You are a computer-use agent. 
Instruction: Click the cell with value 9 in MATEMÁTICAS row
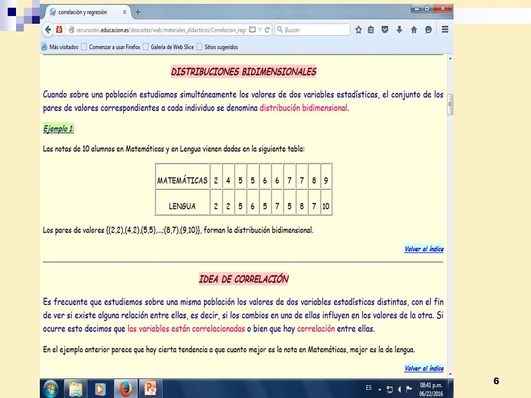click(x=326, y=176)
